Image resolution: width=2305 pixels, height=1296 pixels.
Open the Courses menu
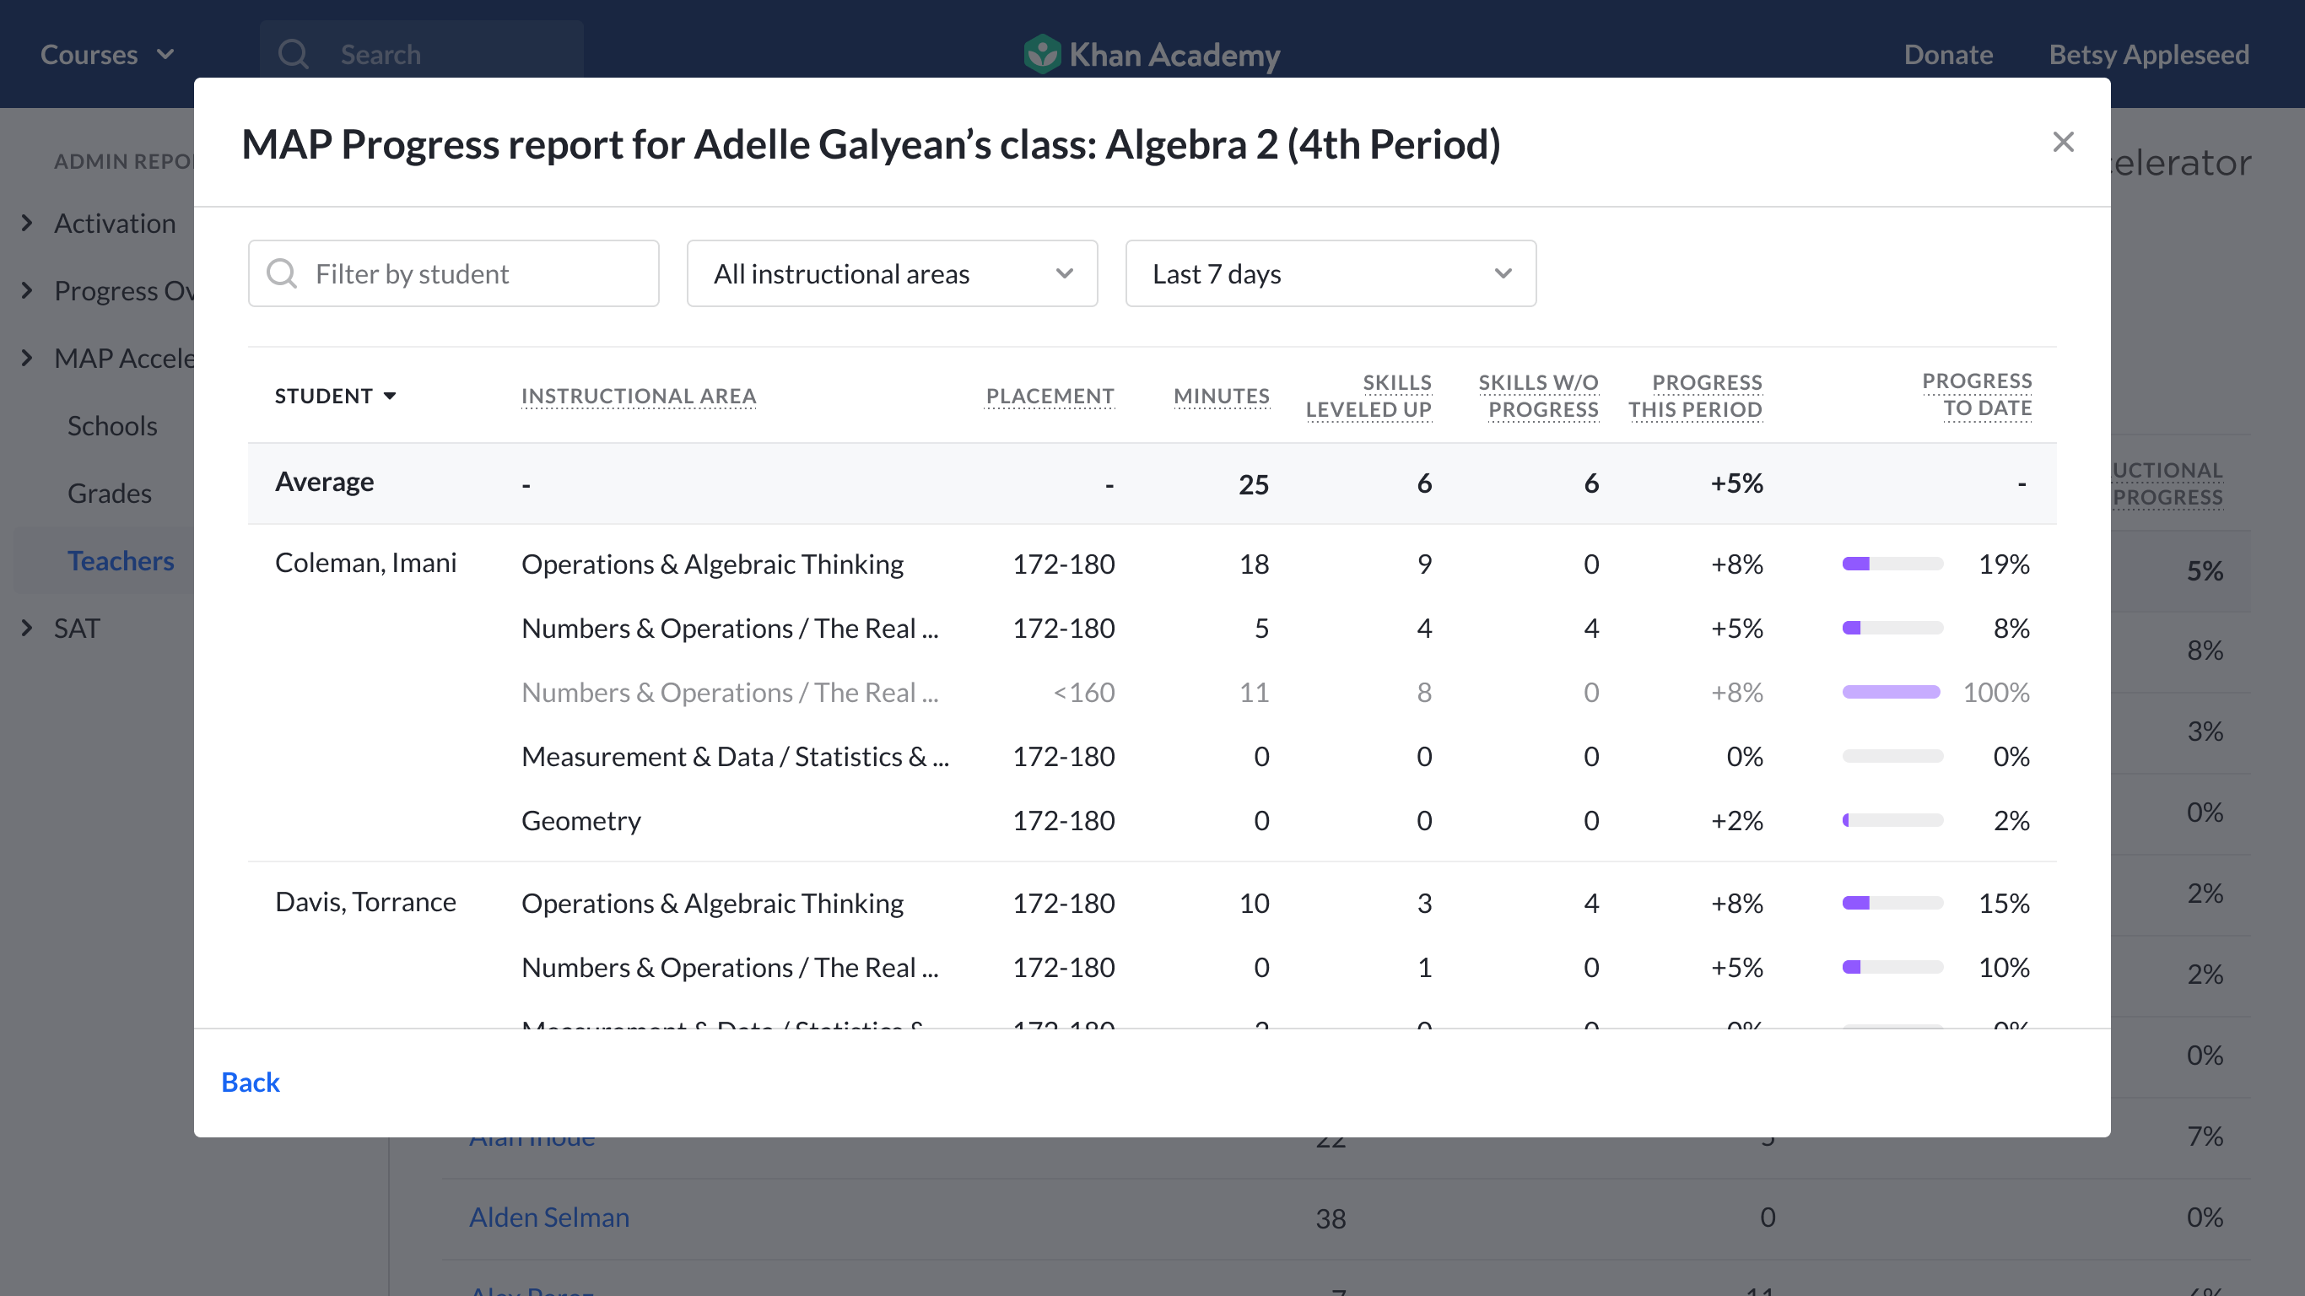[x=106, y=55]
